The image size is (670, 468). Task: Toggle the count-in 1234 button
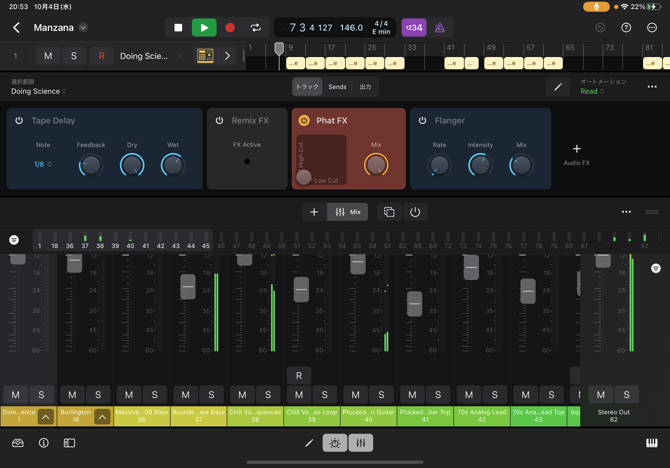click(414, 28)
